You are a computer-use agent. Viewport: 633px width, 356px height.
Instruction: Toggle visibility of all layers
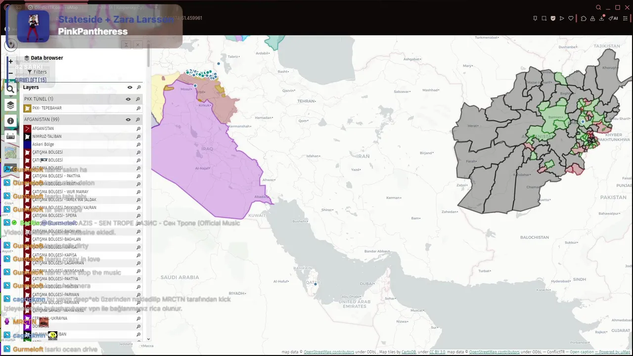pos(130,88)
